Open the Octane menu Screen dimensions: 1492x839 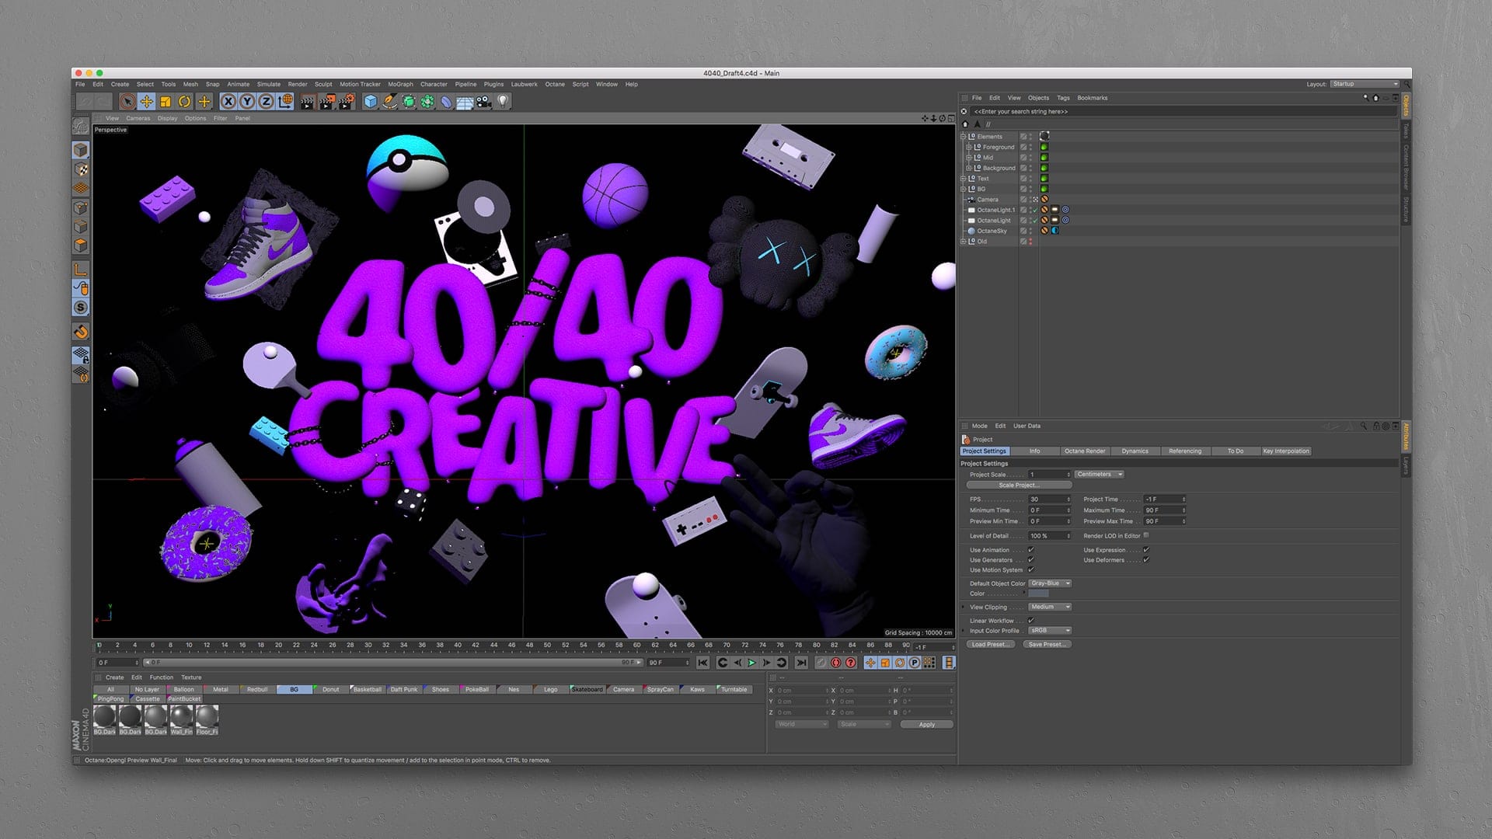click(x=555, y=84)
